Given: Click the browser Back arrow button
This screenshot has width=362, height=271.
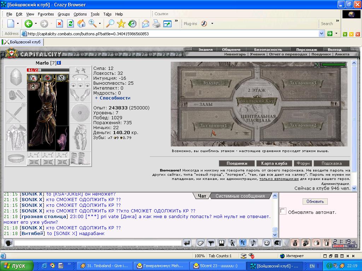Looking at the screenshot, I should (x=28, y=24).
